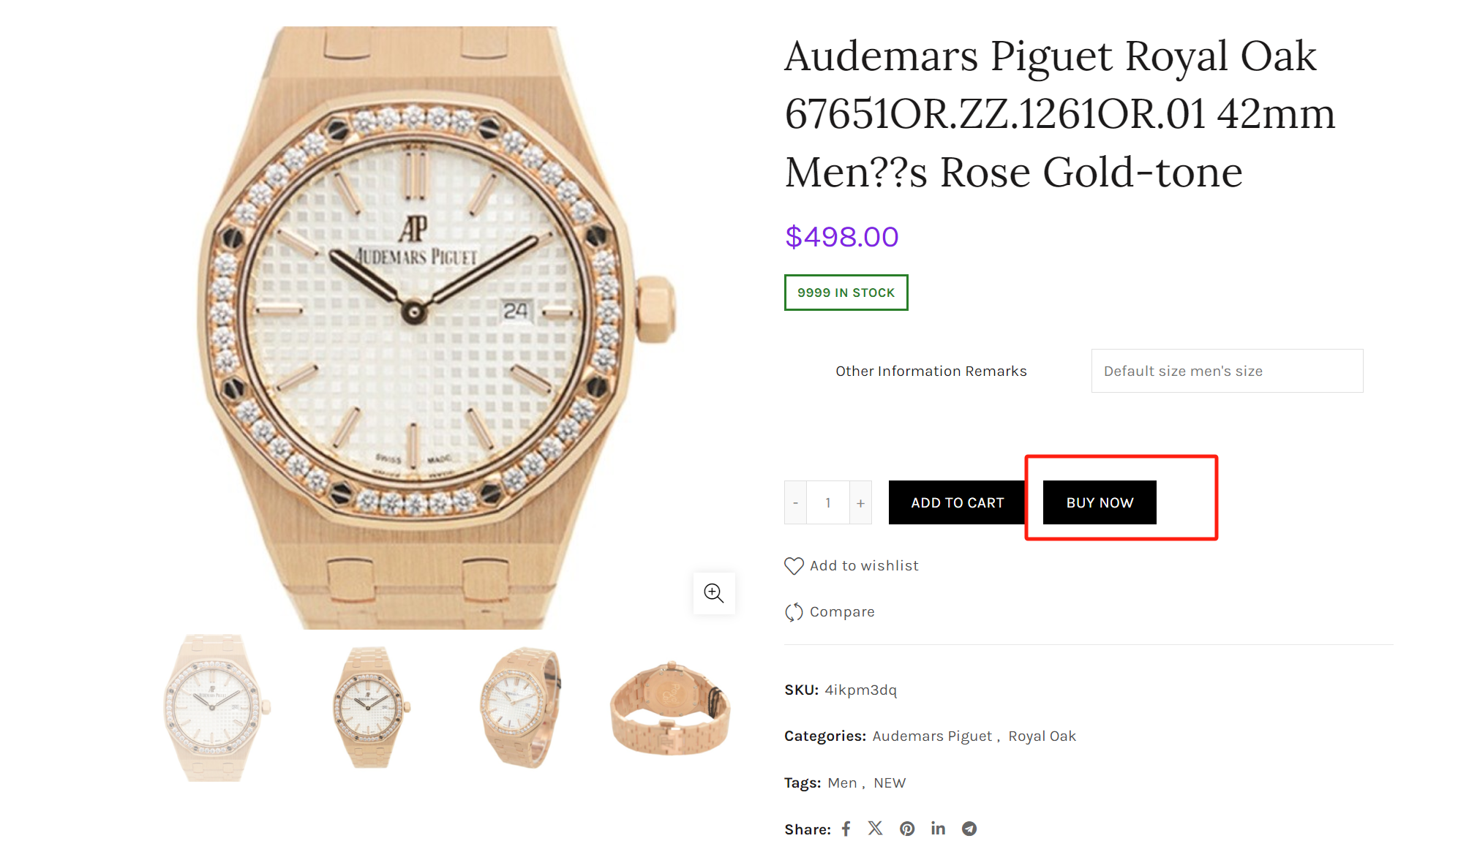Image resolution: width=1458 pixels, height=852 pixels.
Task: Open the Royal Oak category link
Action: click(1042, 736)
